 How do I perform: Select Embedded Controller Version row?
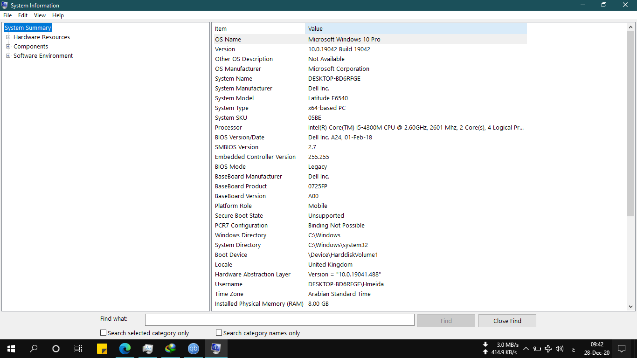click(x=370, y=157)
